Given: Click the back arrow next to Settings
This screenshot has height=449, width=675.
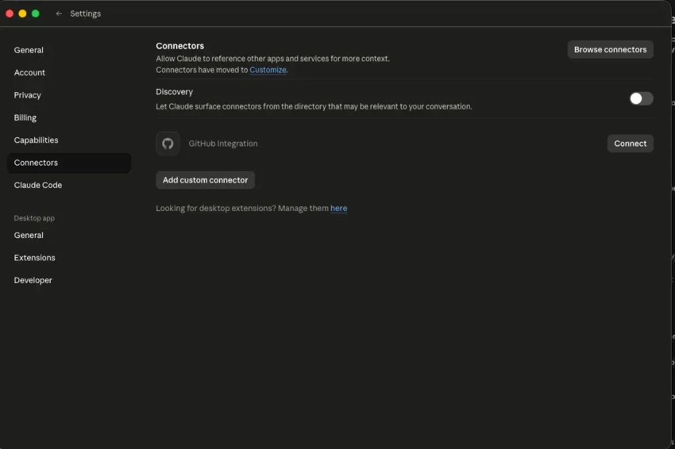Looking at the screenshot, I should pyautogui.click(x=59, y=14).
